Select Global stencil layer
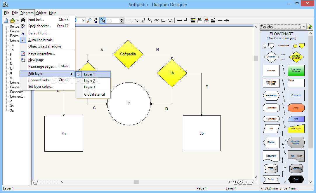The width and height of the screenshot is (316, 193). point(93,94)
